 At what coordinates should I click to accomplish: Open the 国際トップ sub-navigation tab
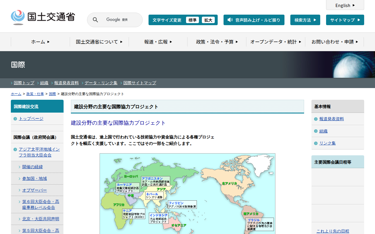coord(24,83)
